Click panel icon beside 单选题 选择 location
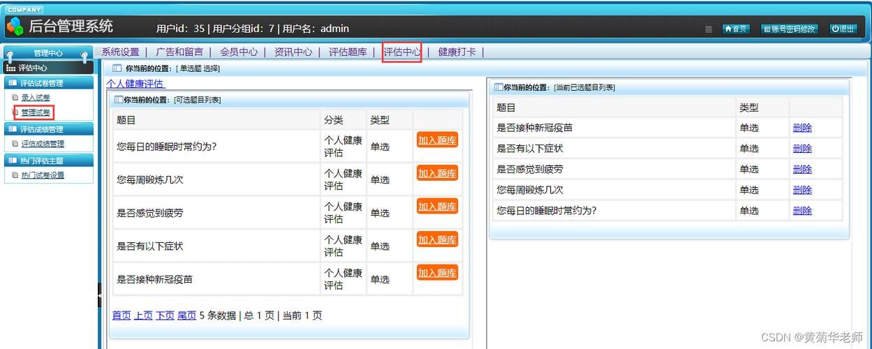The width and height of the screenshot is (872, 349). tap(117, 68)
